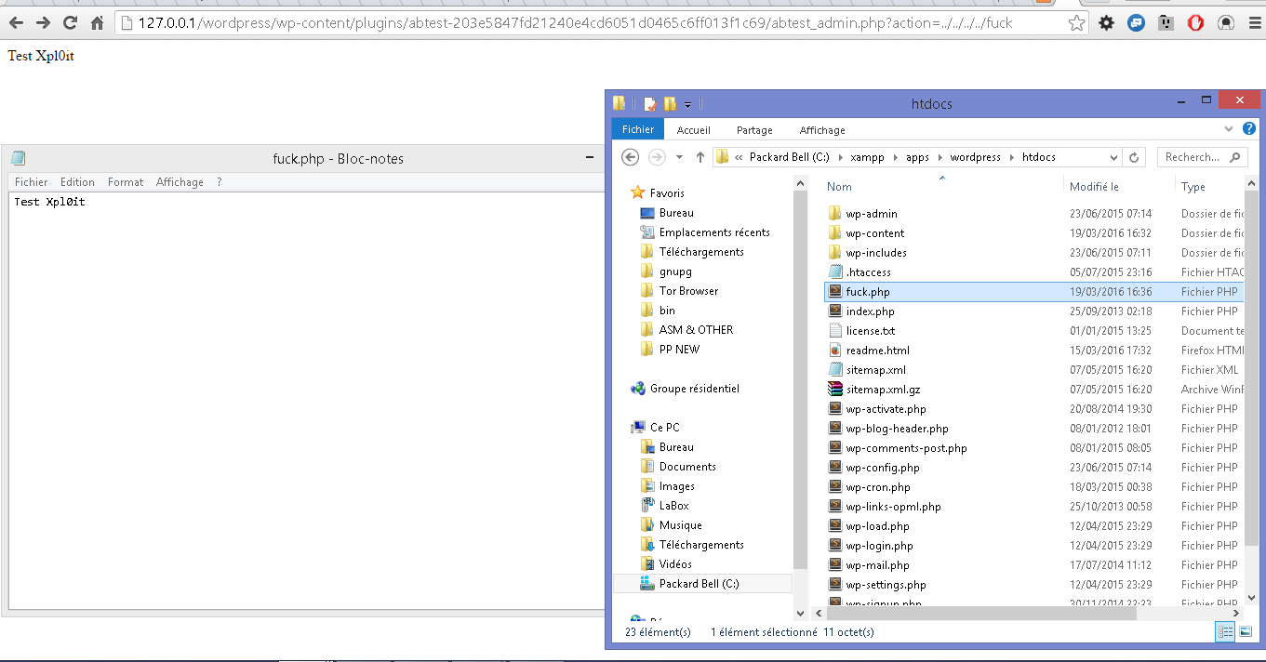Go back in the htdocs Explorer window
The height and width of the screenshot is (662, 1266).
[x=630, y=157]
